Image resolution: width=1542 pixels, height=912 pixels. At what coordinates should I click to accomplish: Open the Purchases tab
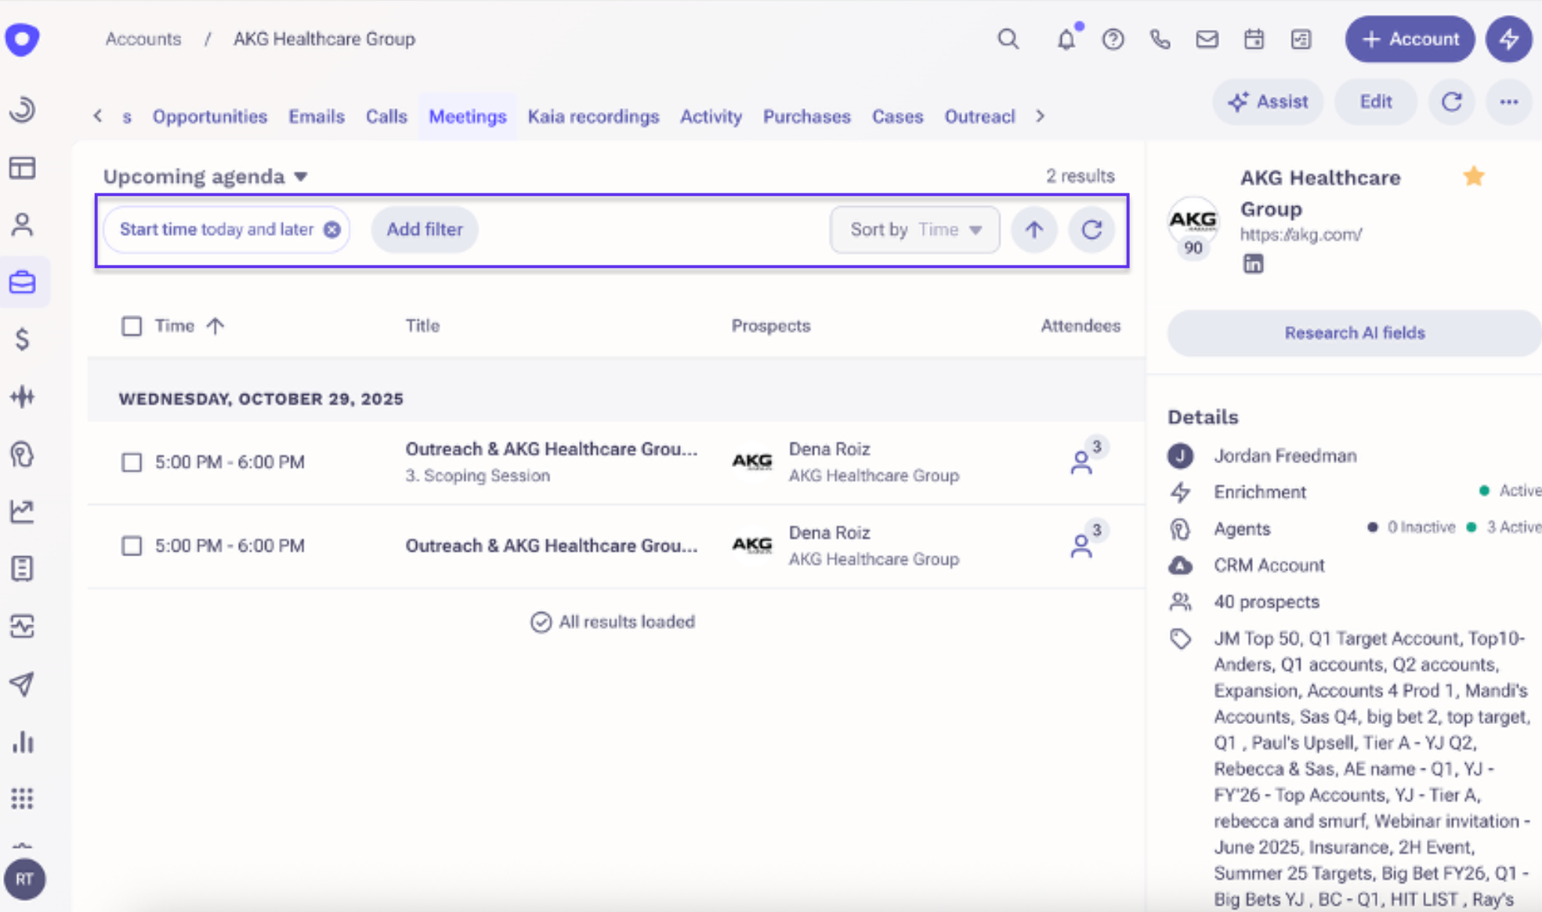(x=806, y=116)
